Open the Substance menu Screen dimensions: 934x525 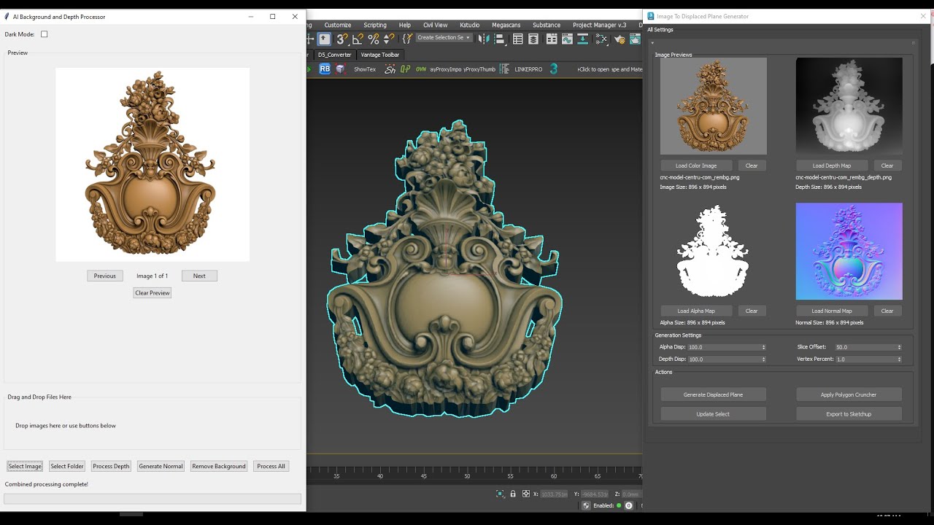point(547,25)
